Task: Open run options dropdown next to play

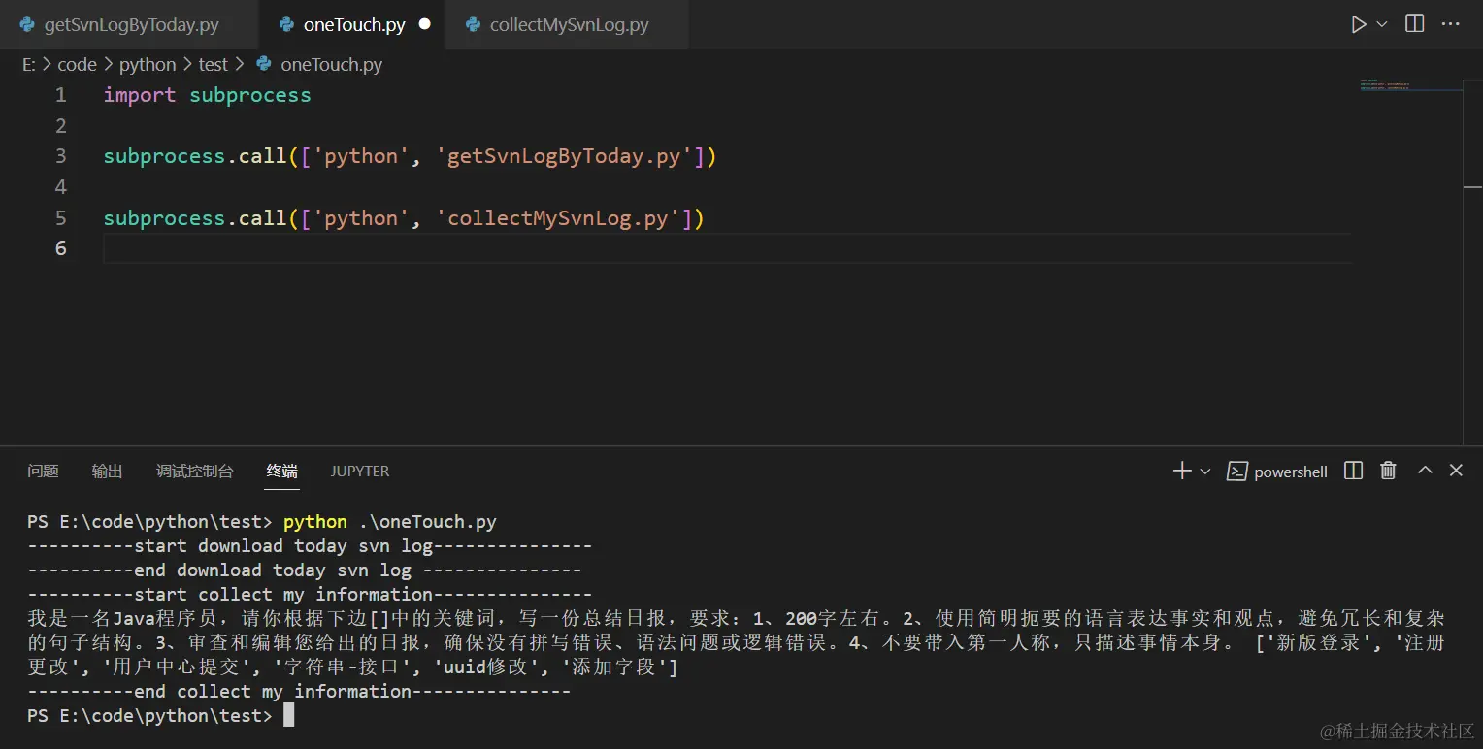Action: tap(1382, 24)
